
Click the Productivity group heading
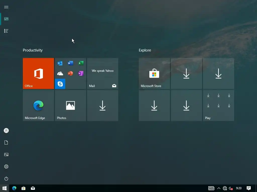coord(33,50)
